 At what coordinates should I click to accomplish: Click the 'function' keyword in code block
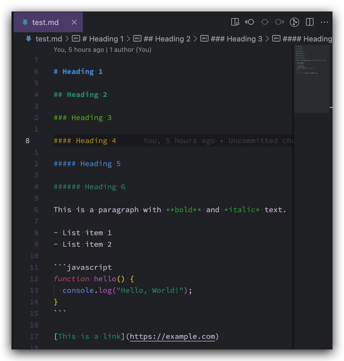pos(71,279)
